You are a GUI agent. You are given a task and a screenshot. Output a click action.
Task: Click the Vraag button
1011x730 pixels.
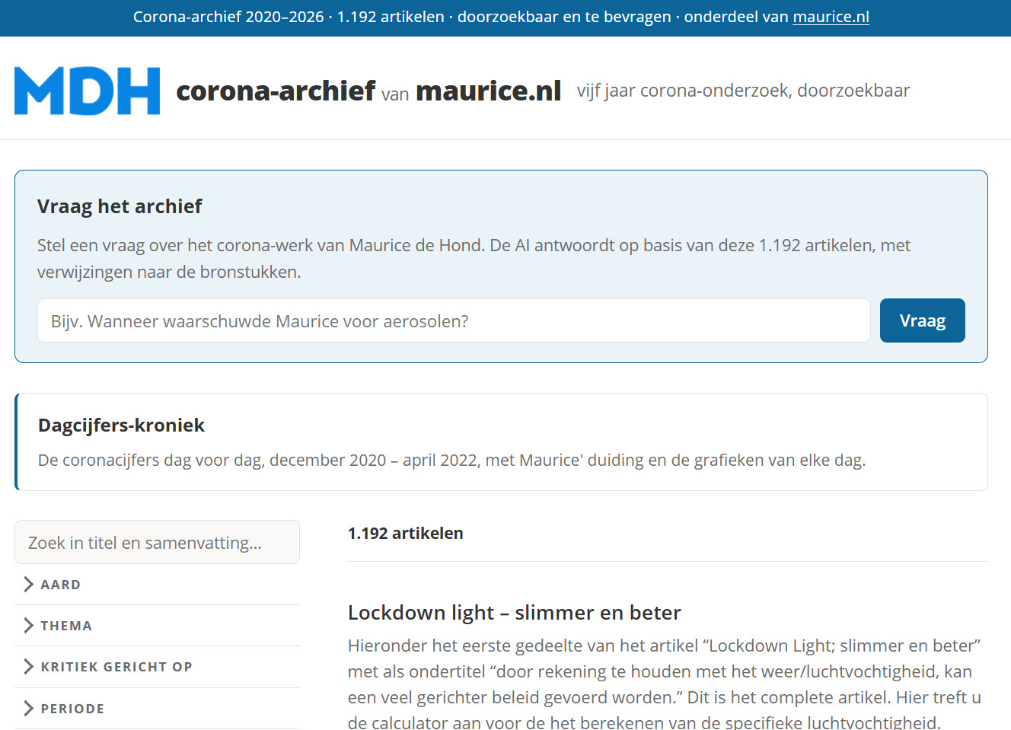[922, 320]
